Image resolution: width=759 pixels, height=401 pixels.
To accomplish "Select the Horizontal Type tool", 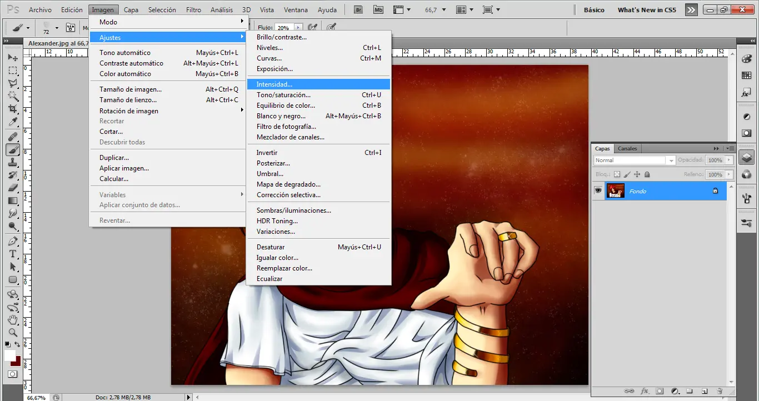I will pyautogui.click(x=13, y=254).
